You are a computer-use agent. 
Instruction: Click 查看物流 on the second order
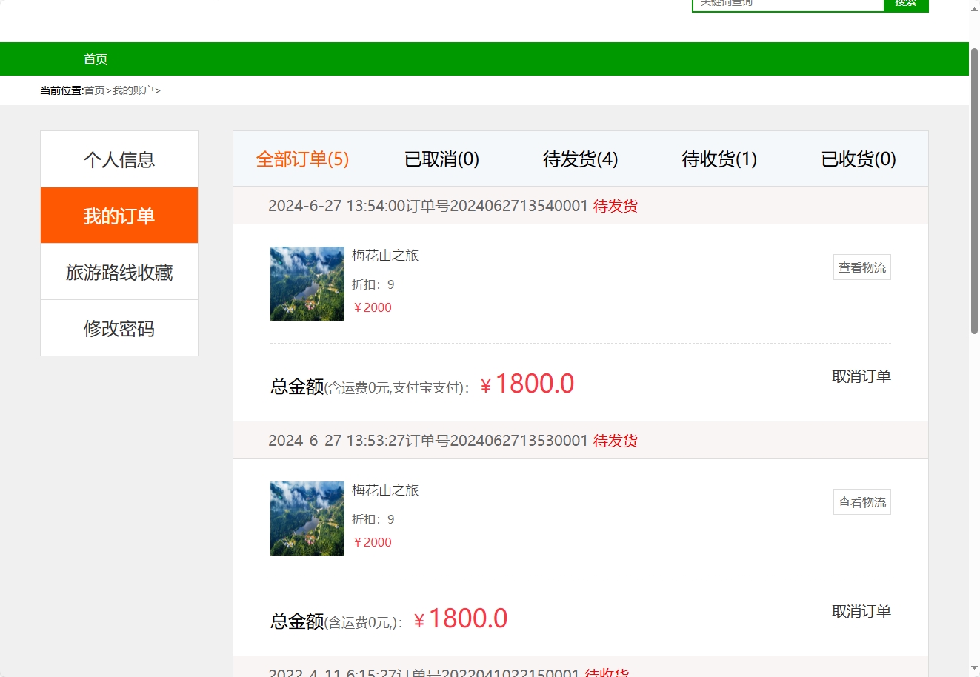pos(861,501)
